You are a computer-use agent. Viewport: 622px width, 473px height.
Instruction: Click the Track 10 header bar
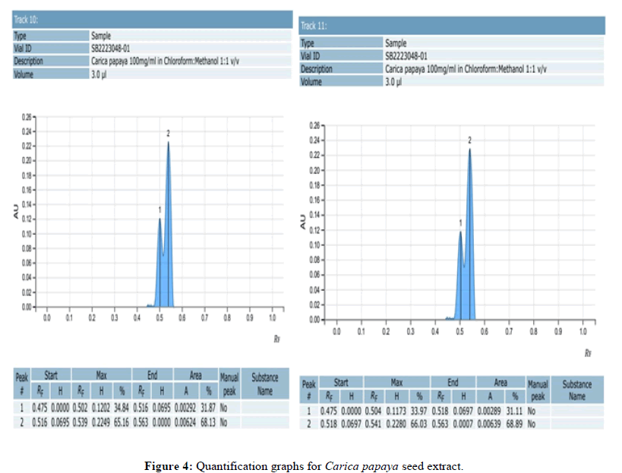pyautogui.click(x=152, y=20)
